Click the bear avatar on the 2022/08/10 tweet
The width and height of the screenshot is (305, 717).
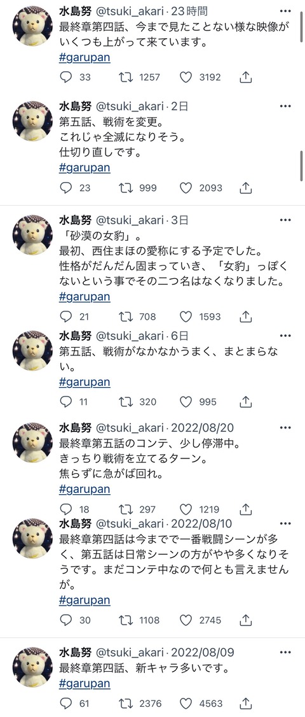point(32,538)
